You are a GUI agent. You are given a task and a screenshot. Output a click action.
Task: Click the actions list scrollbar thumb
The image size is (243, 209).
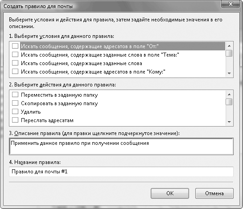click(229, 102)
